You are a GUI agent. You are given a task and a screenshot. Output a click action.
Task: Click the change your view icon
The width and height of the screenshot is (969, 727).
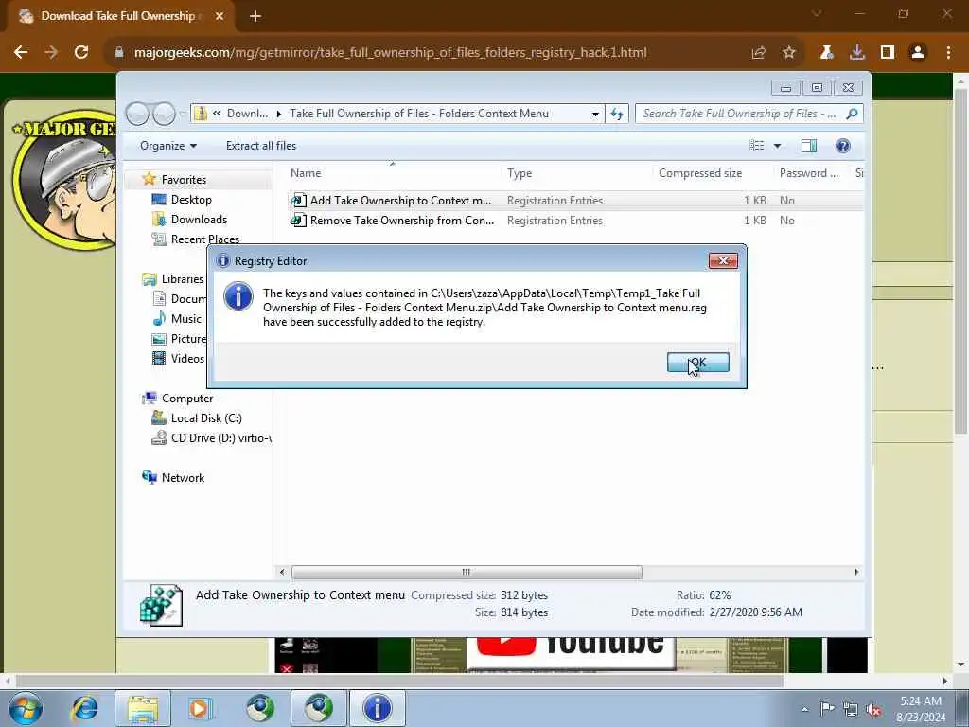pos(756,146)
